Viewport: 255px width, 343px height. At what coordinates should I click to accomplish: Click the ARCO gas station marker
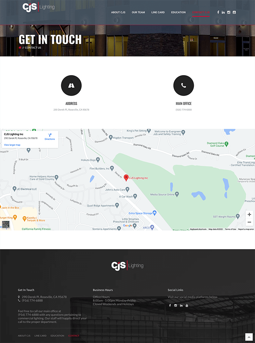pyautogui.click(x=152, y=227)
